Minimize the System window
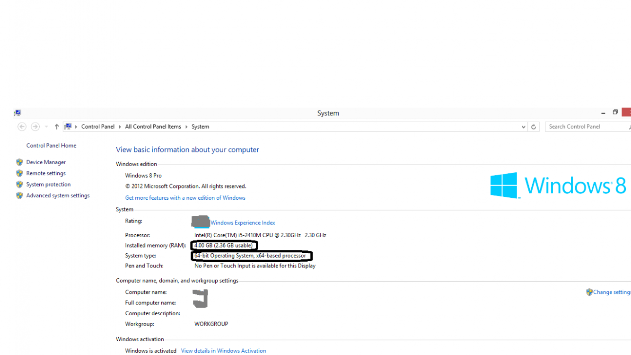 point(603,113)
